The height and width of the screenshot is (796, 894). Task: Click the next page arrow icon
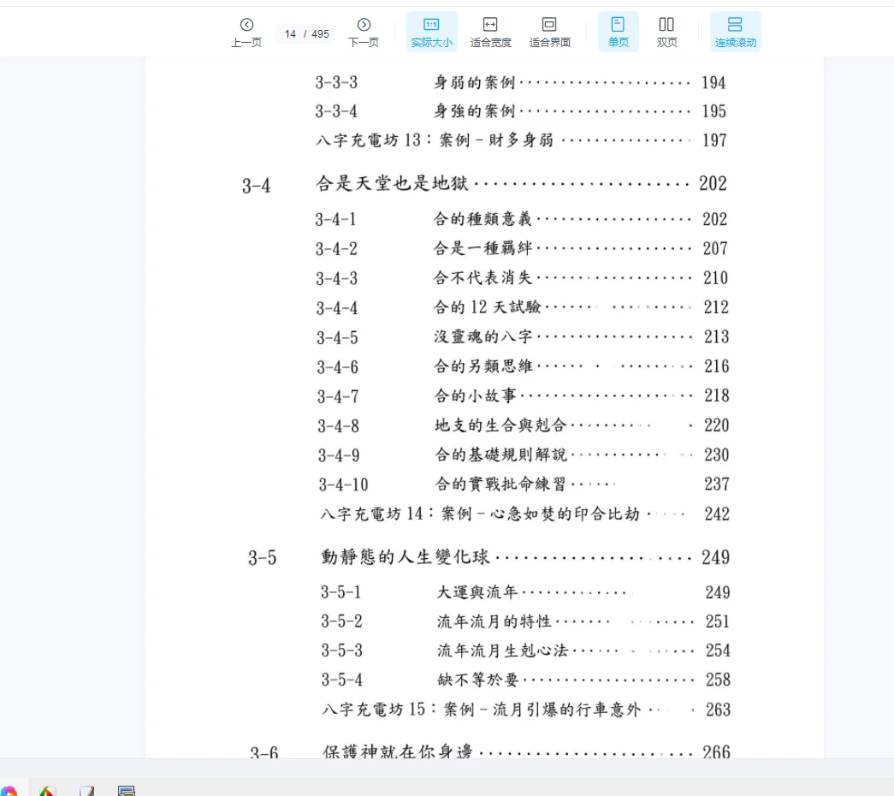364,24
